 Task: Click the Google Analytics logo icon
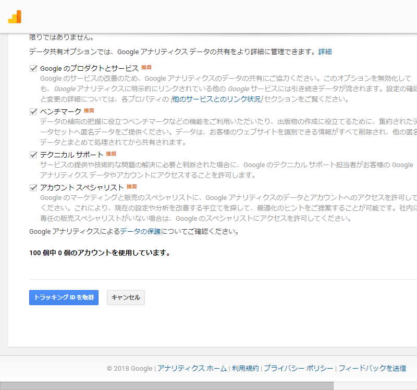point(15,17)
